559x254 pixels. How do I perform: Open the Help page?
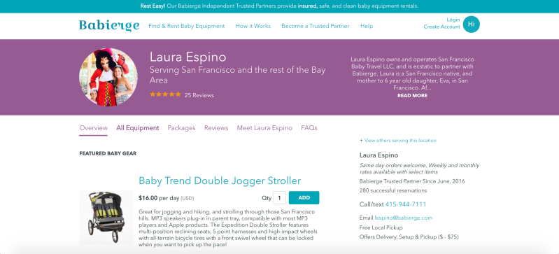367,26
